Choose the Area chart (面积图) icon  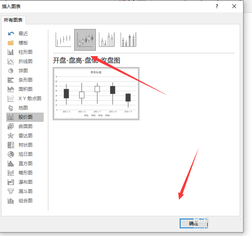click(x=11, y=89)
